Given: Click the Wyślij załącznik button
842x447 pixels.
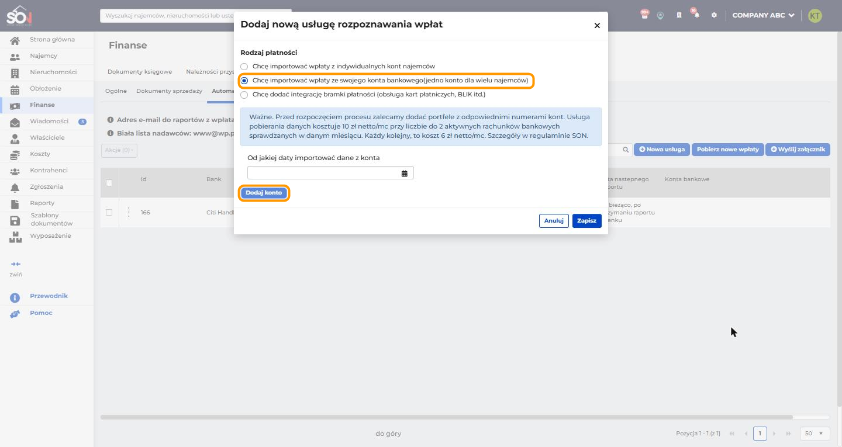Looking at the screenshot, I should [798, 150].
